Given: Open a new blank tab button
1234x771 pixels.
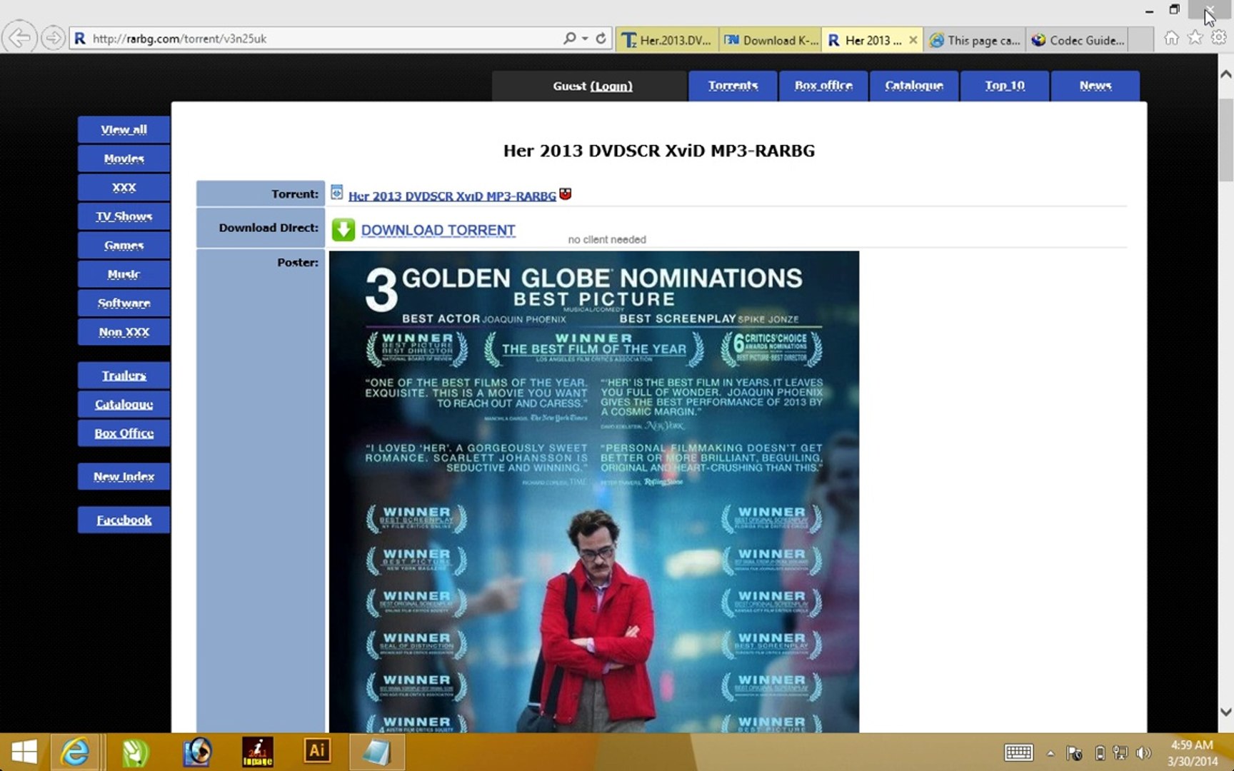Looking at the screenshot, I should 1141,40.
